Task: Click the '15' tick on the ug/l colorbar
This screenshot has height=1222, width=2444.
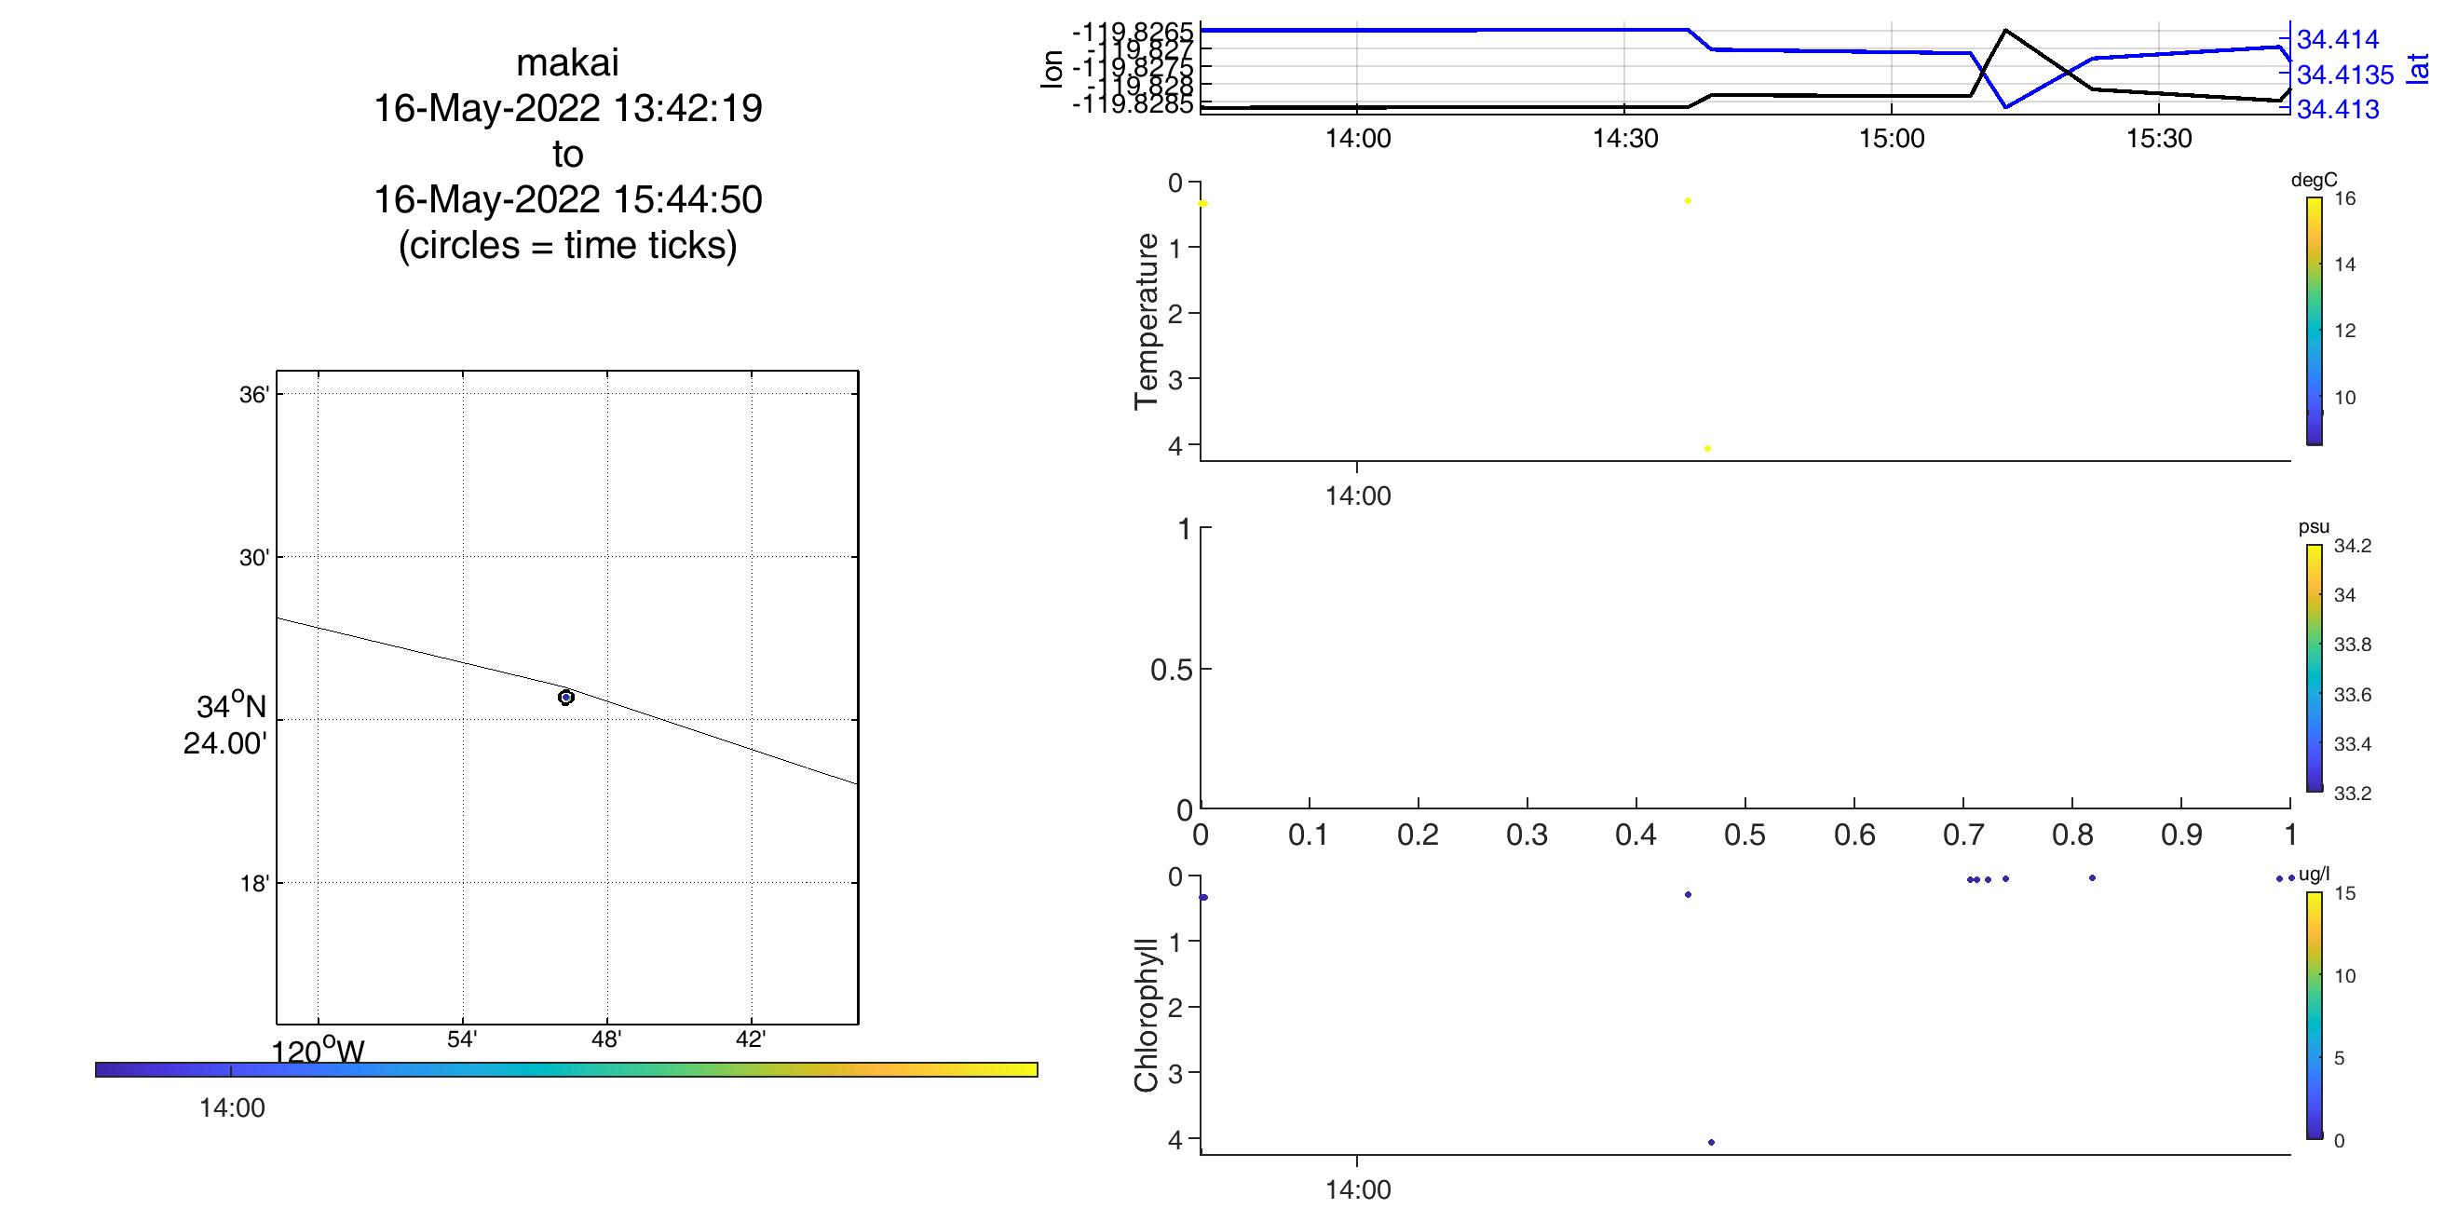Action: pyautogui.click(x=2344, y=894)
